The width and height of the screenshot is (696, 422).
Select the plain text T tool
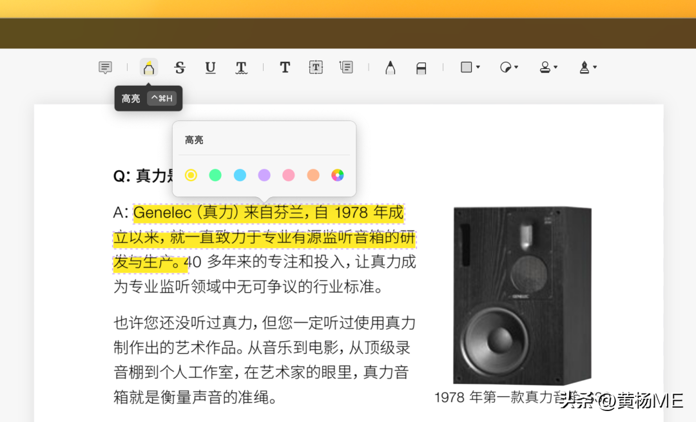(x=285, y=68)
